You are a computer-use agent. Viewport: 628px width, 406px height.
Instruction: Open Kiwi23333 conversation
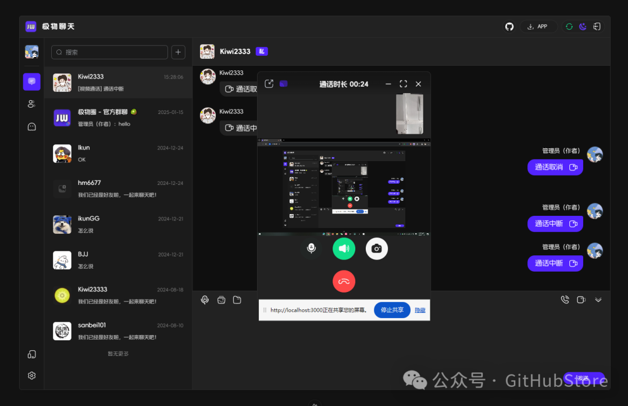[118, 295]
